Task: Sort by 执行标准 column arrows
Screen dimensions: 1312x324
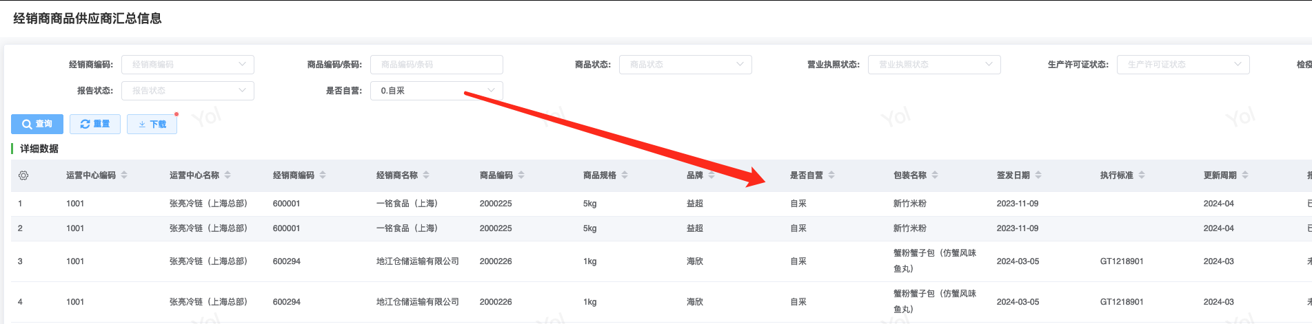Action: pos(1142,175)
